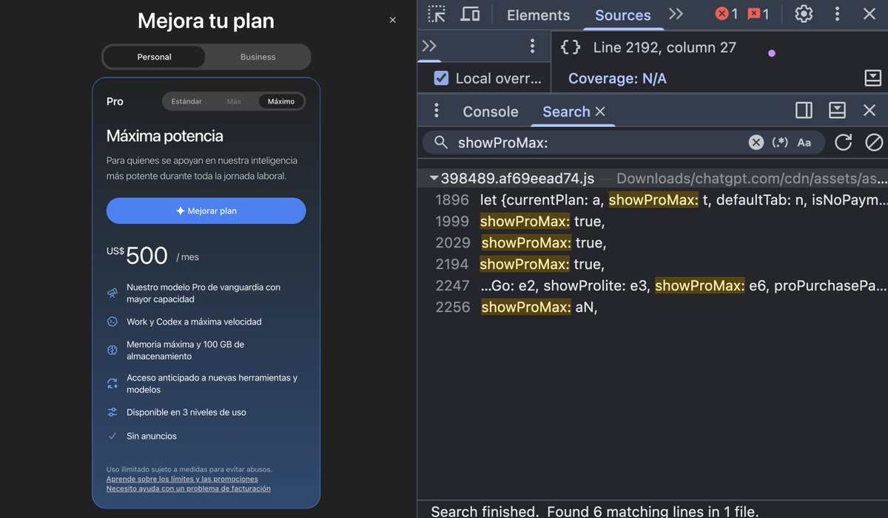Show more DevTools tabs with double chevron
The width and height of the screenshot is (888, 518).
676,14
